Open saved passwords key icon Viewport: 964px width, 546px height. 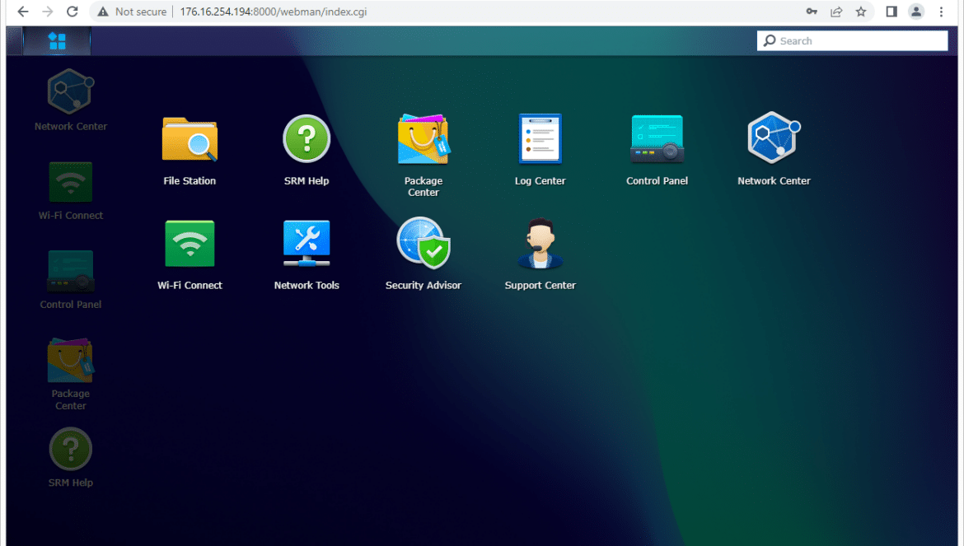[812, 12]
